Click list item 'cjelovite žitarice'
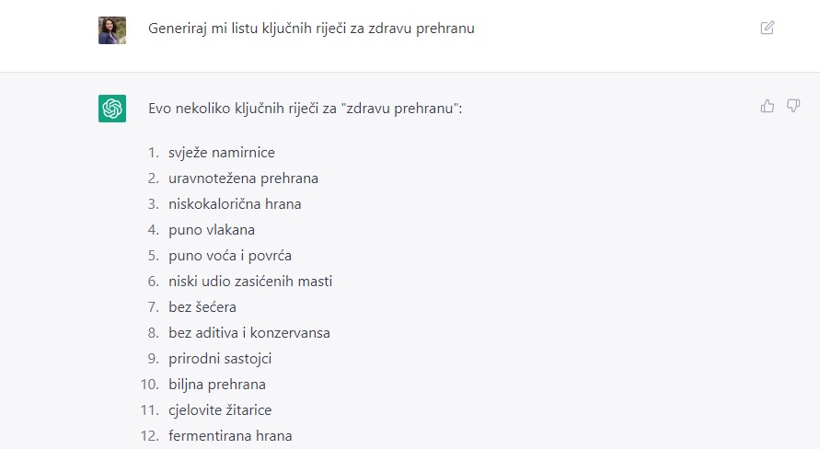Image resolution: width=820 pixels, height=449 pixels. pyautogui.click(x=220, y=409)
